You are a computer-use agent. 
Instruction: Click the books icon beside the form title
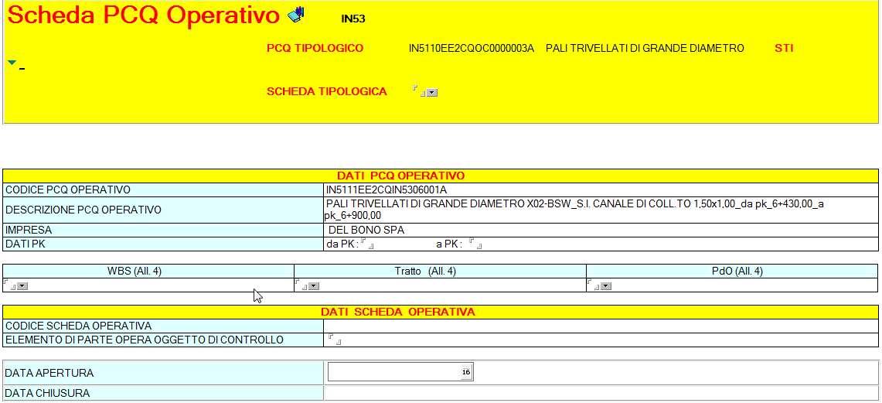[296, 14]
